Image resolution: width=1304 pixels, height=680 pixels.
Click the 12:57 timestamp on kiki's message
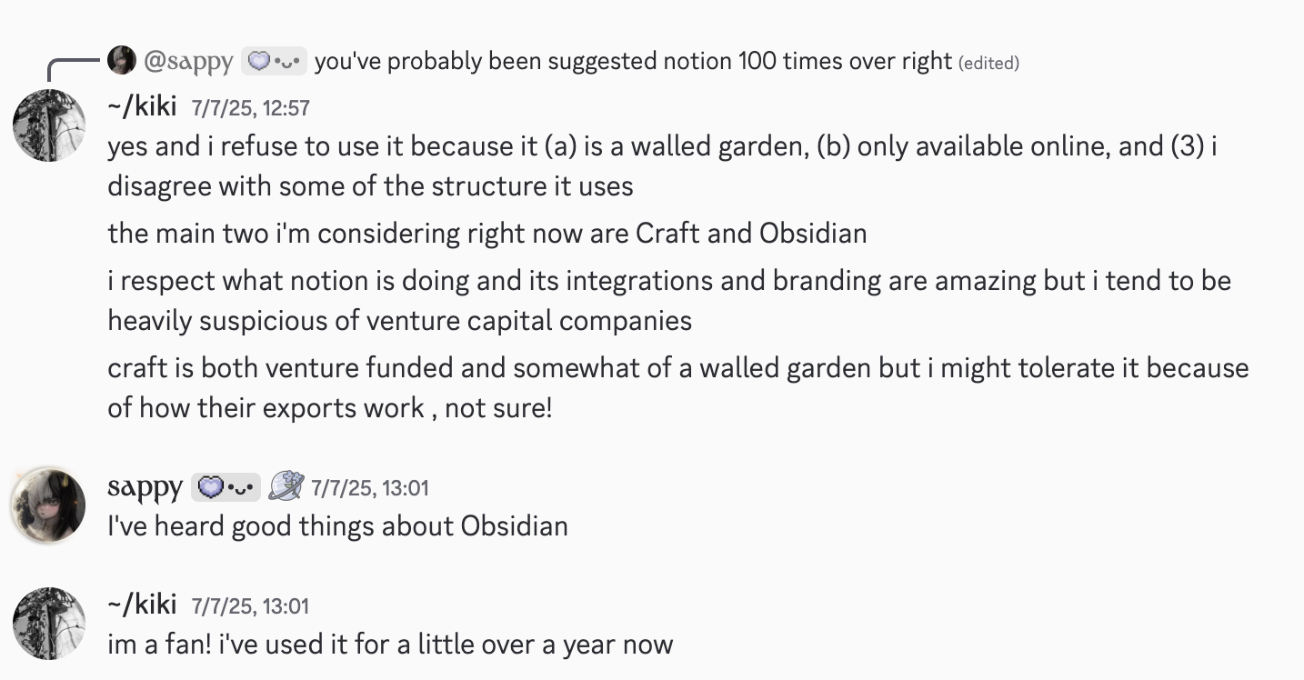tap(251, 108)
